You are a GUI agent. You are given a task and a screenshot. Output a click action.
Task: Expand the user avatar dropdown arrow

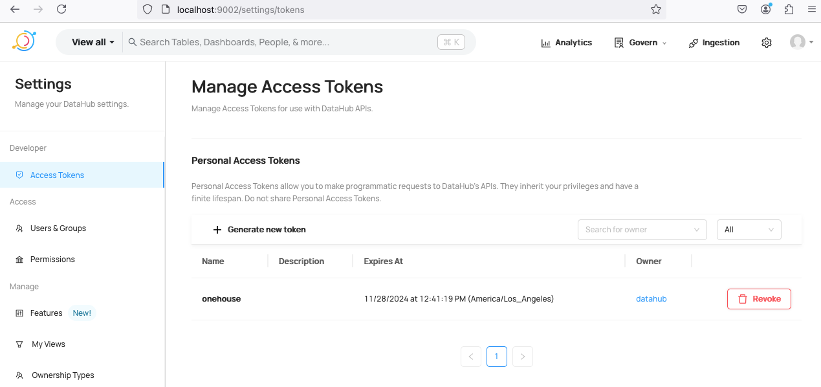[x=811, y=43]
